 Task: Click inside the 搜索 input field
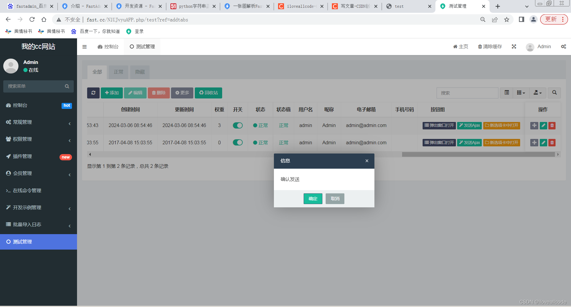[467, 93]
